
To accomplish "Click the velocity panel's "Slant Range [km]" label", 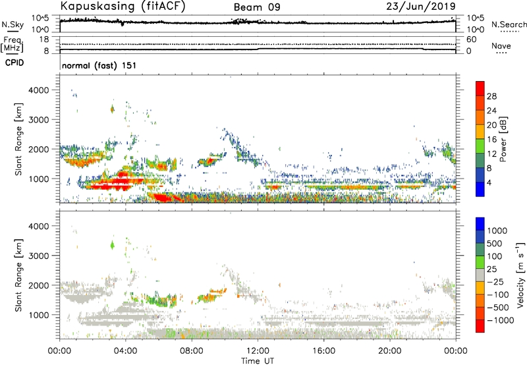I will click(x=18, y=275).
